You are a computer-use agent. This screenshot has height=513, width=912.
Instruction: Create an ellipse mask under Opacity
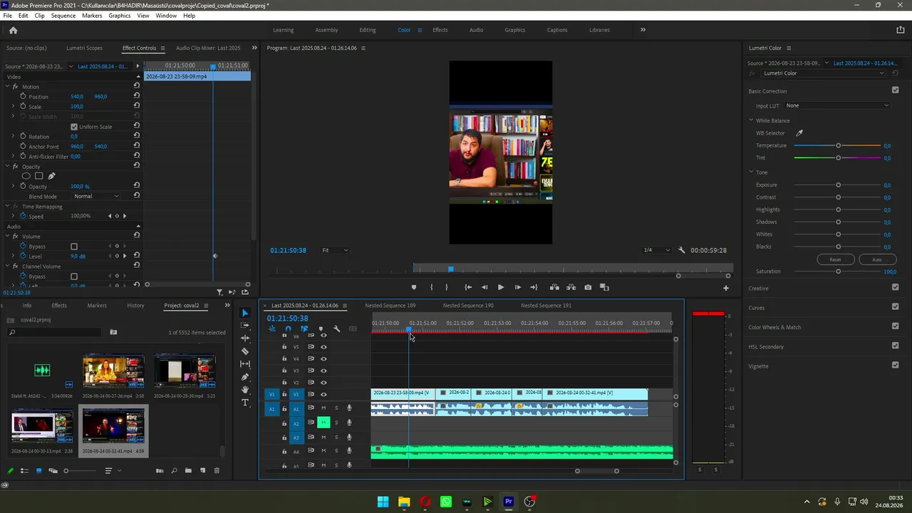point(26,176)
